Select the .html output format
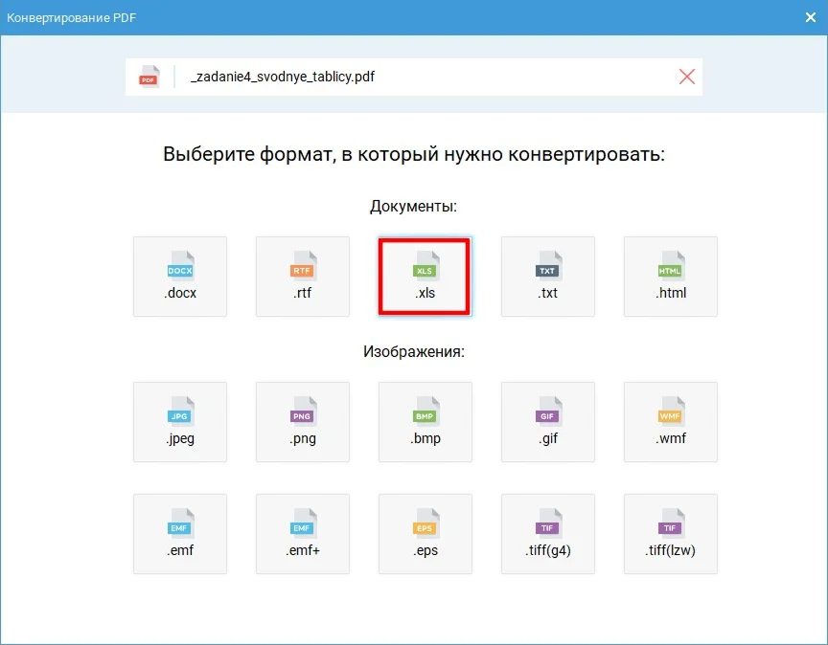Image resolution: width=828 pixels, height=645 pixels. click(670, 277)
